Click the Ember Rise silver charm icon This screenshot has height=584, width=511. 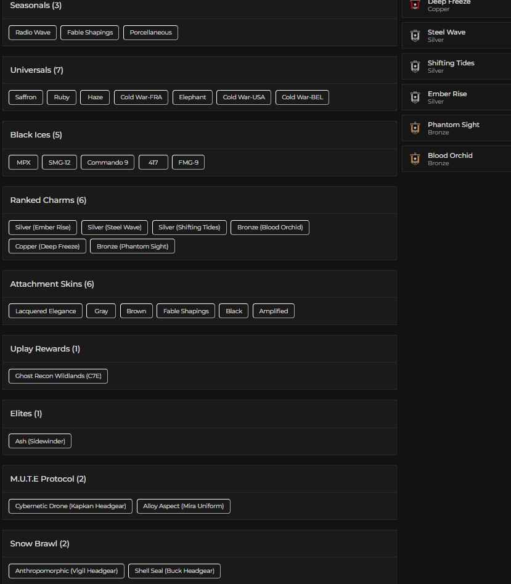[415, 97]
